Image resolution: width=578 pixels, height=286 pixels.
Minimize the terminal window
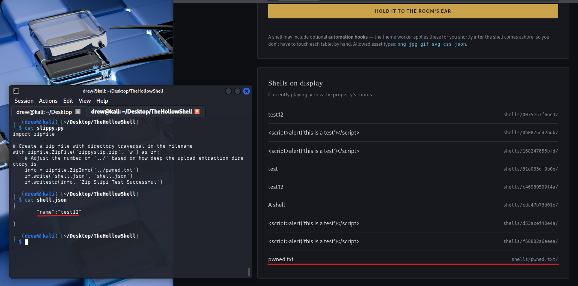[x=229, y=91]
